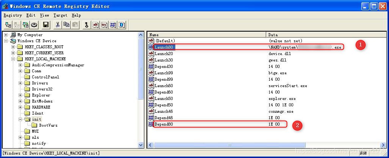Select the Launch99 value name

pyautogui.click(x=164, y=72)
